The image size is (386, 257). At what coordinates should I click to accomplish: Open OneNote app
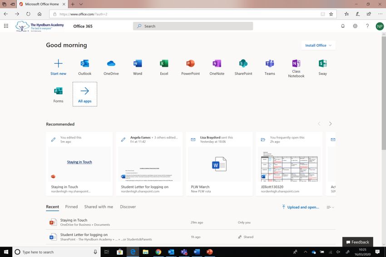click(217, 67)
